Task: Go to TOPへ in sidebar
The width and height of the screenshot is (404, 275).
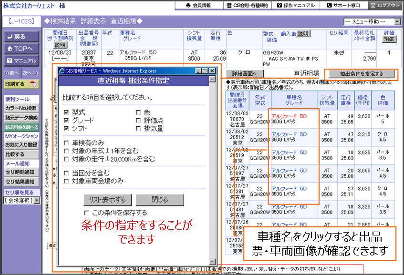Action: pos(21,49)
